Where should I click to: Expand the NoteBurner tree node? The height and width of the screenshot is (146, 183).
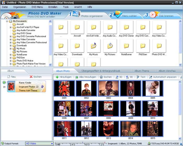[x=10, y=54]
